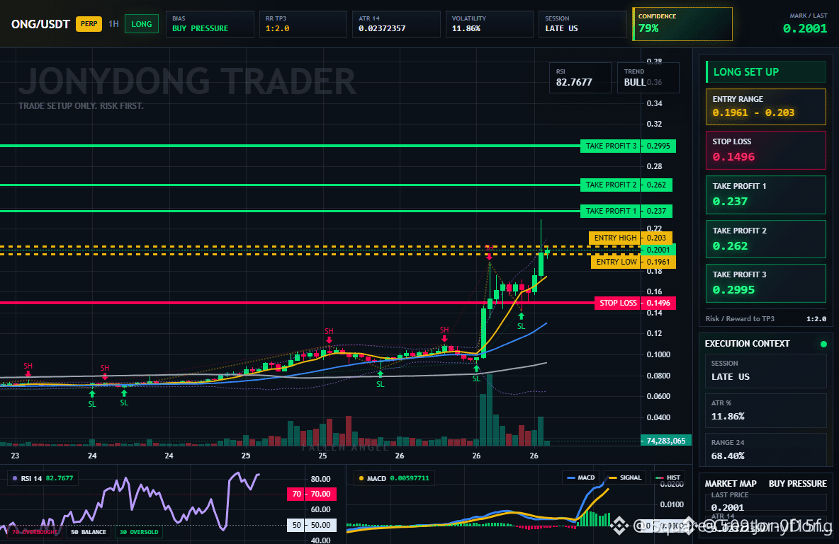
Task: Click the green 0.2001 current price tag
Action: 658,250
